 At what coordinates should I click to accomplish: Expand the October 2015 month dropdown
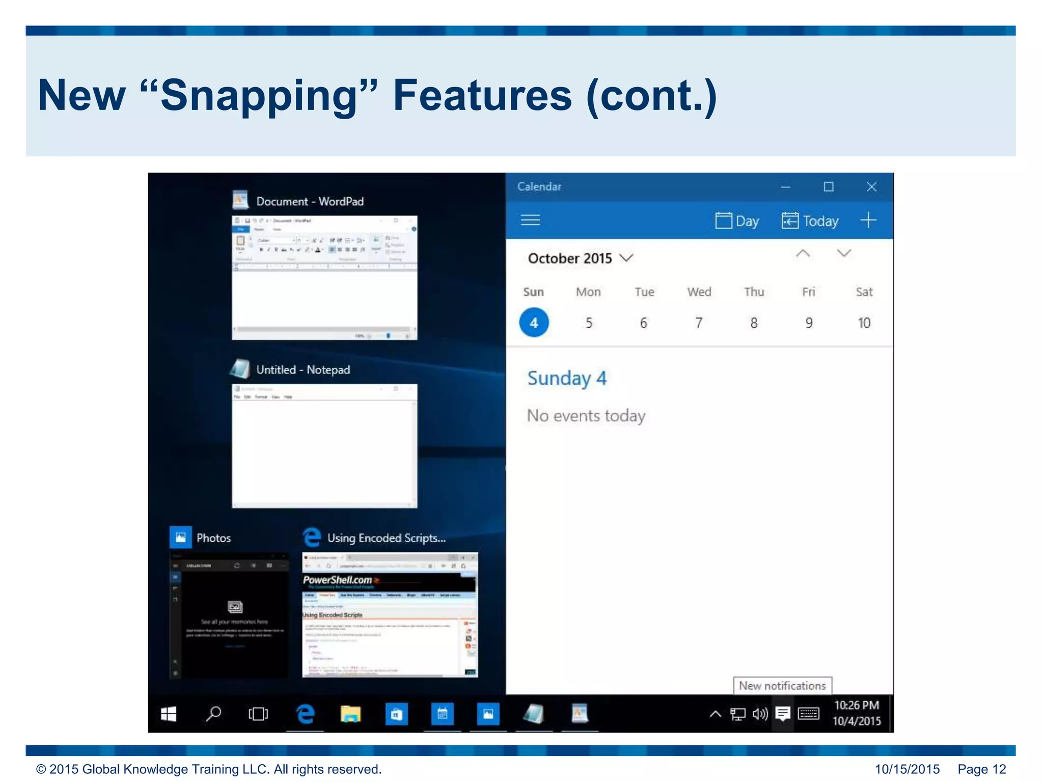[581, 258]
